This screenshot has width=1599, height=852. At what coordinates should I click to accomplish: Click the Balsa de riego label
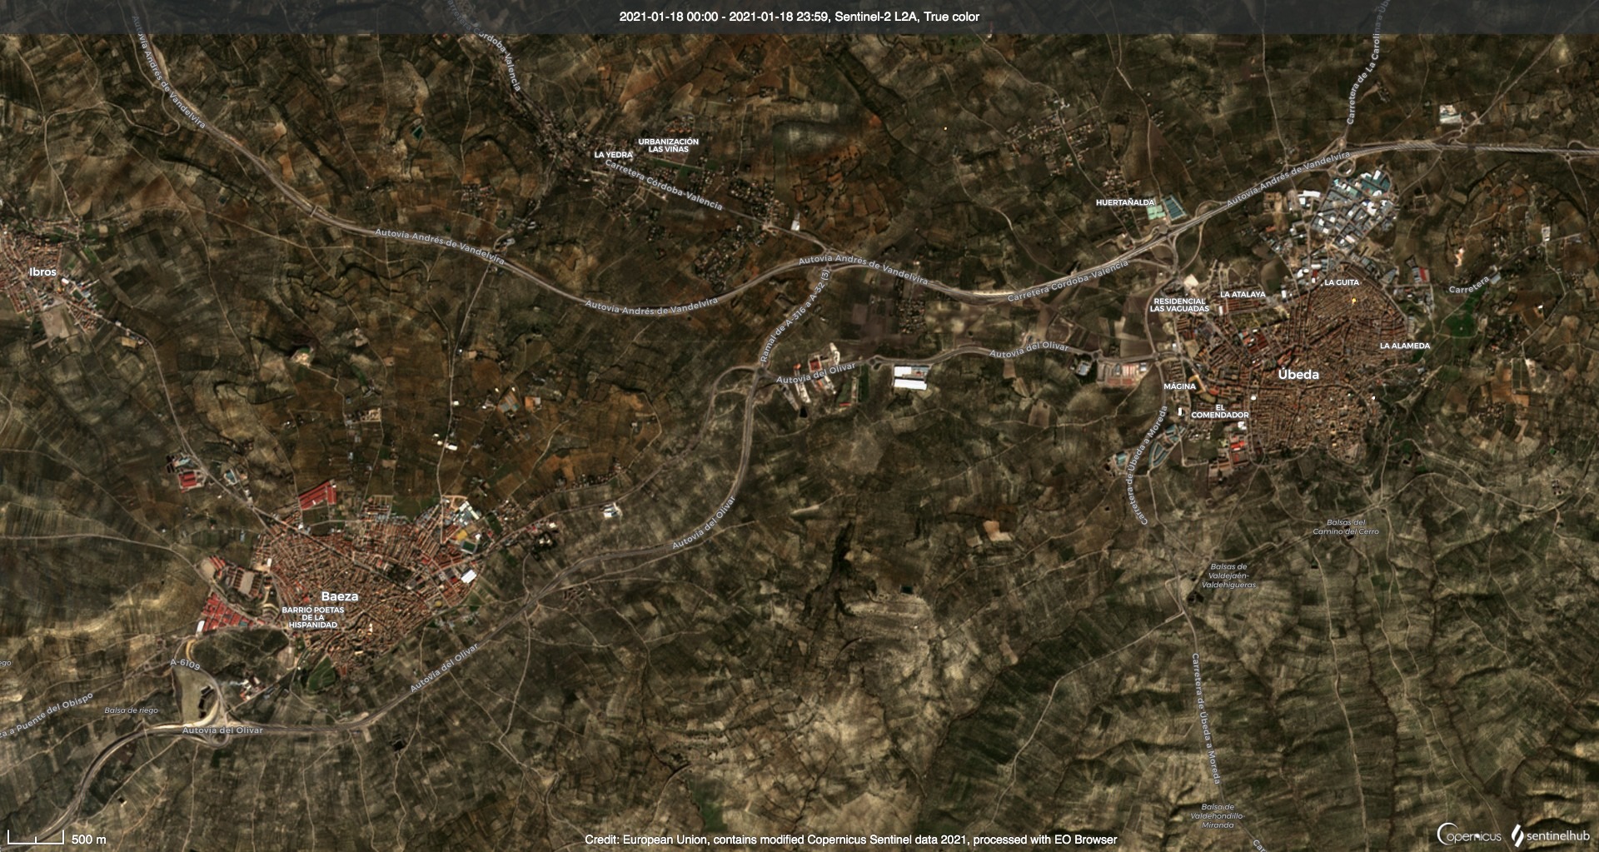(131, 710)
